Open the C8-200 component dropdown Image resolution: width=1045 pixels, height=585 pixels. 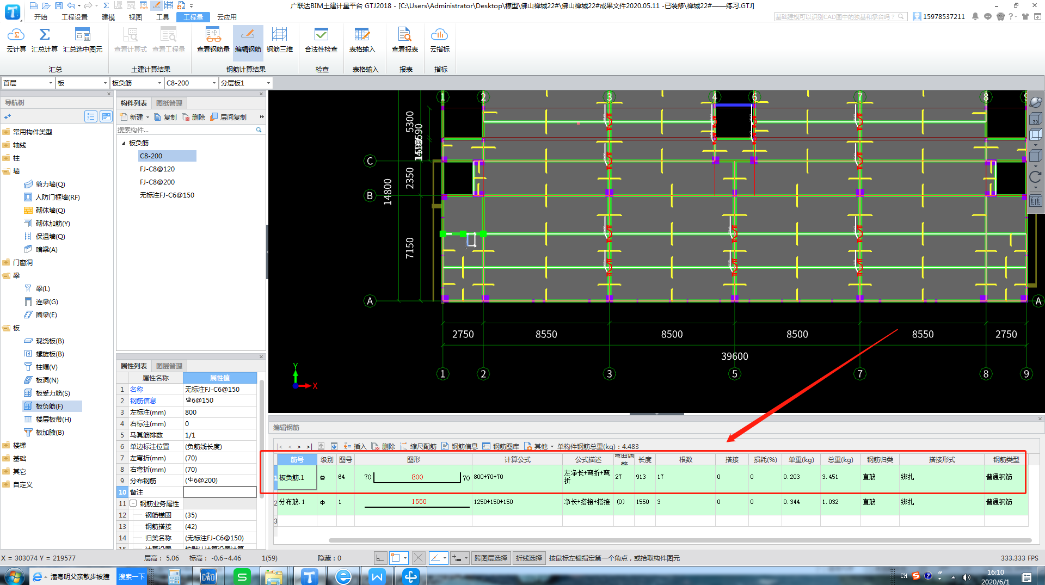pyautogui.click(x=191, y=83)
